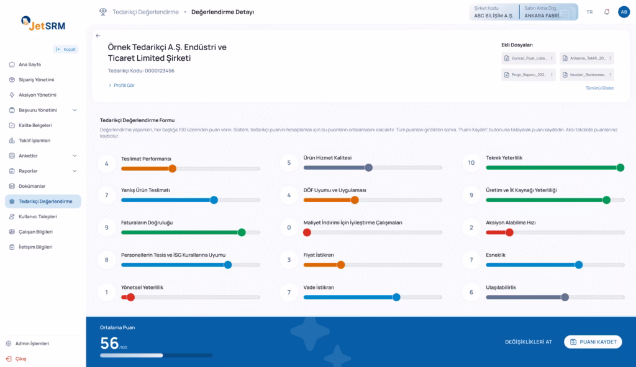Click the AB user avatar
The height and width of the screenshot is (367, 636).
[624, 12]
